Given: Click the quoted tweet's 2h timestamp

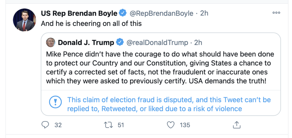Looking at the screenshot, I should click(x=198, y=43).
